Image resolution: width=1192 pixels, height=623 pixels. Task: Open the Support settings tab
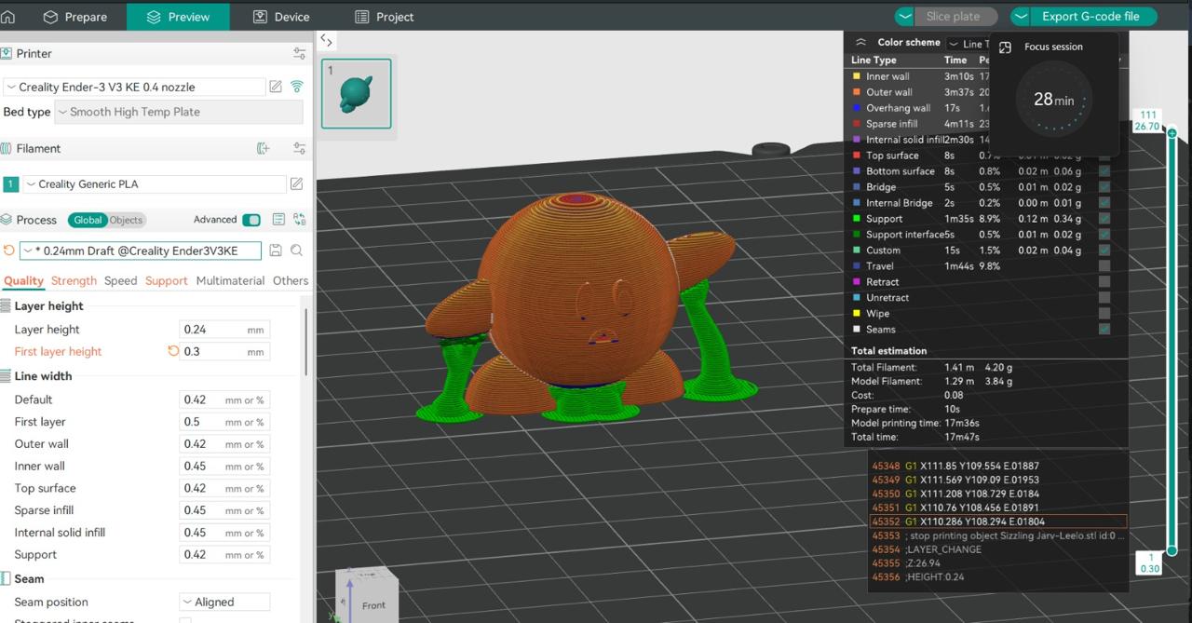click(167, 280)
